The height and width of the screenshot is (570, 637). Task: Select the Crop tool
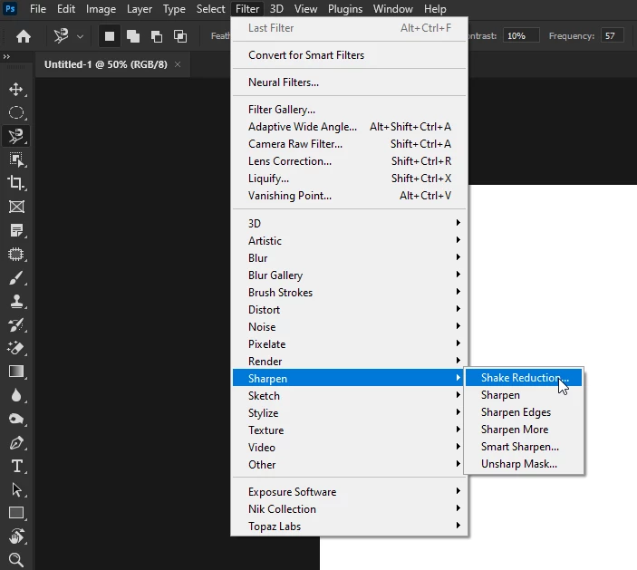pyautogui.click(x=16, y=183)
